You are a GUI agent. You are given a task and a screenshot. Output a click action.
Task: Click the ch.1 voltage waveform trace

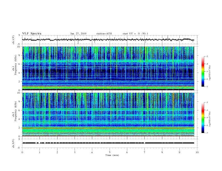pyautogui.click(x=108, y=40)
